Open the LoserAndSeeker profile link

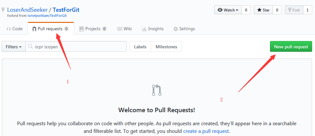27,10
